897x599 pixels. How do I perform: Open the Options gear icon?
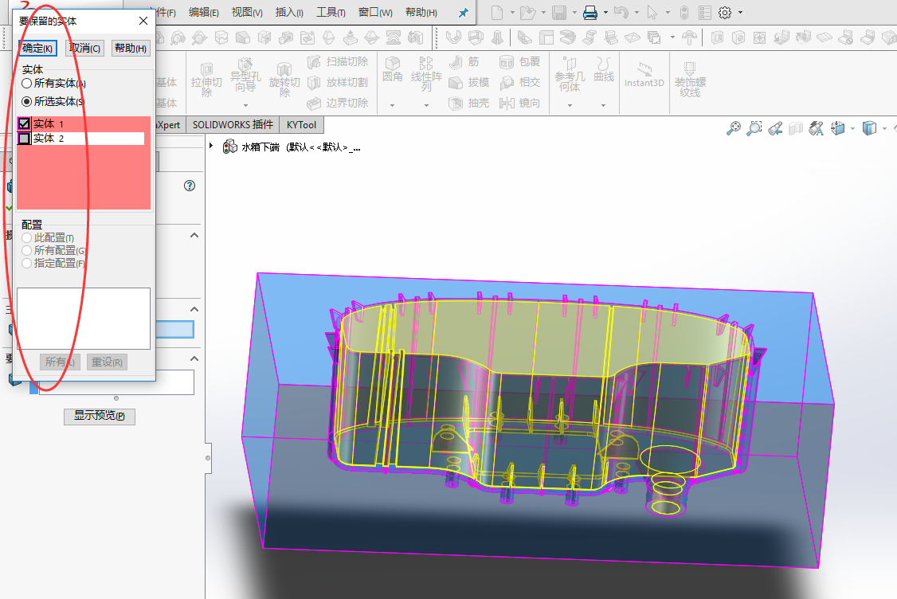coord(725,12)
